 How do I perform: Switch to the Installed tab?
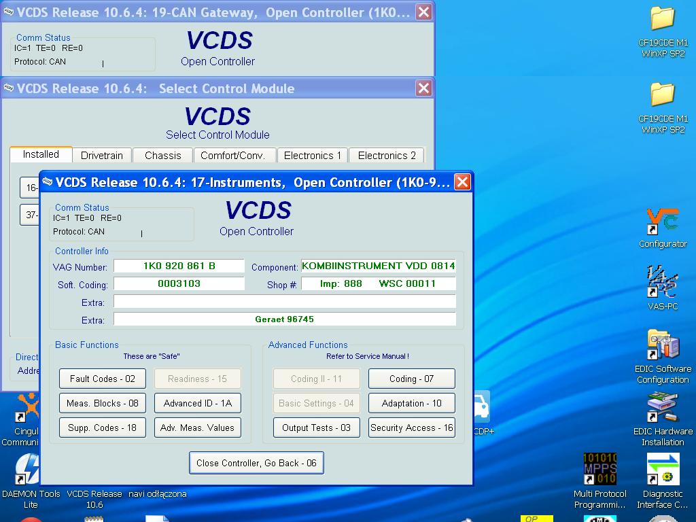tap(41, 154)
